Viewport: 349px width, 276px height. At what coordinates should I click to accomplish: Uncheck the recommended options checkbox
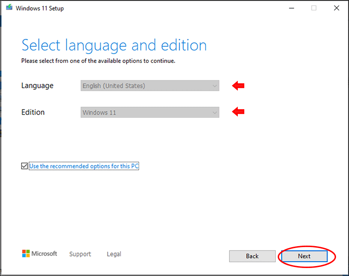coord(24,166)
